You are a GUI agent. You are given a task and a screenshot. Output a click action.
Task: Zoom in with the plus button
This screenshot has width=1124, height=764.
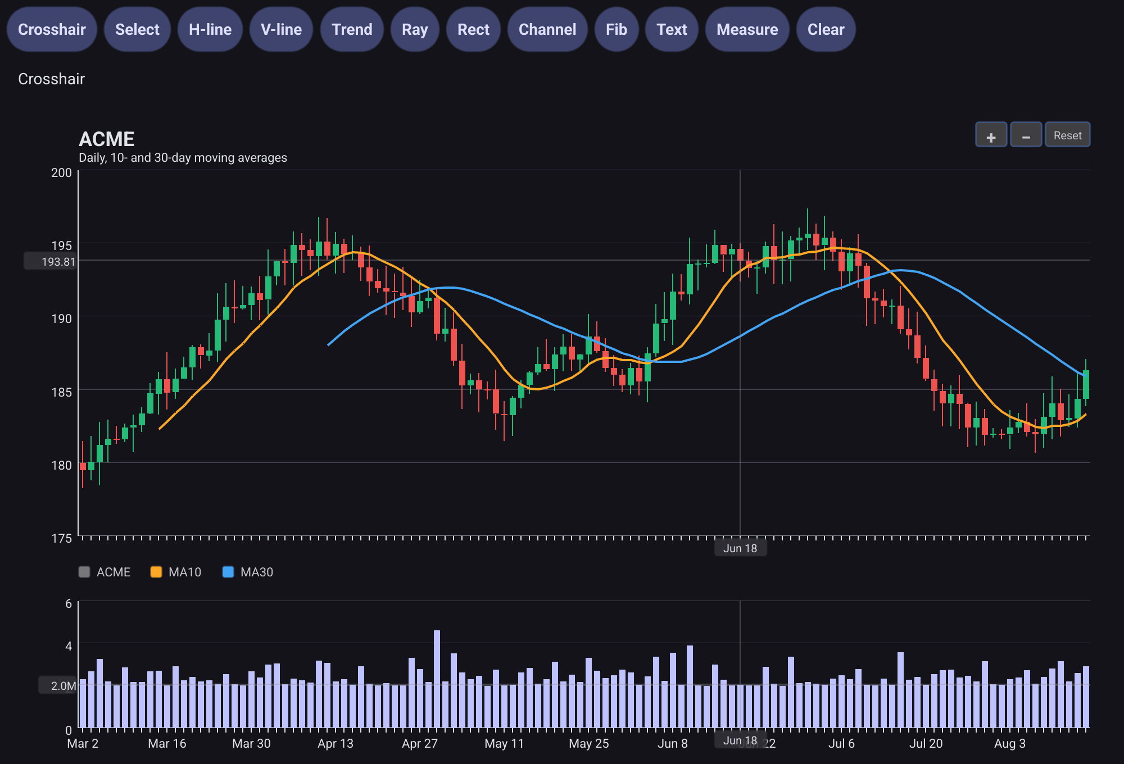pos(991,135)
